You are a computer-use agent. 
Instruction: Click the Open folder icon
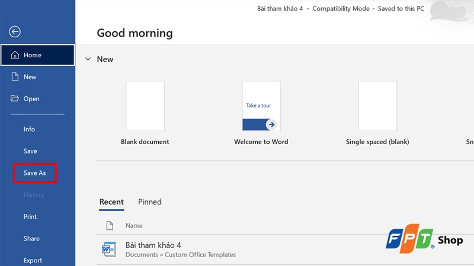coord(15,99)
